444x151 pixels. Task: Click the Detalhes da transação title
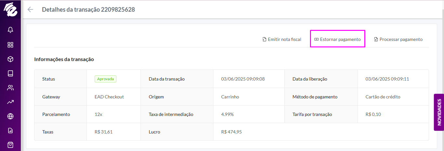[88, 9]
